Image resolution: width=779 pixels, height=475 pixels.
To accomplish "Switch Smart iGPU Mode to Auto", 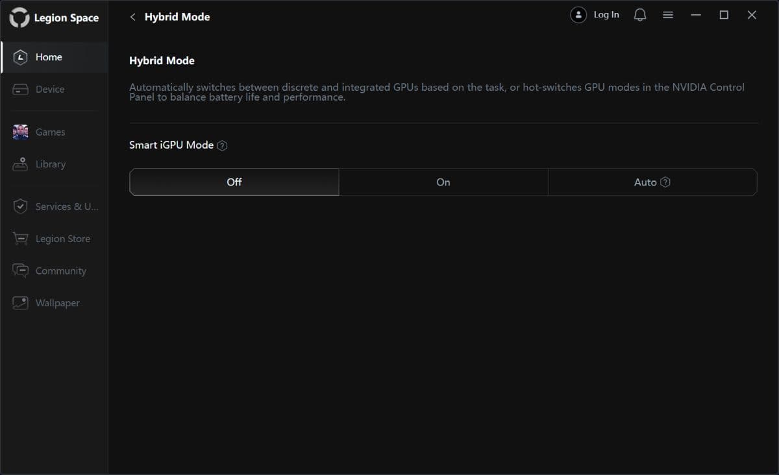I will tap(645, 182).
